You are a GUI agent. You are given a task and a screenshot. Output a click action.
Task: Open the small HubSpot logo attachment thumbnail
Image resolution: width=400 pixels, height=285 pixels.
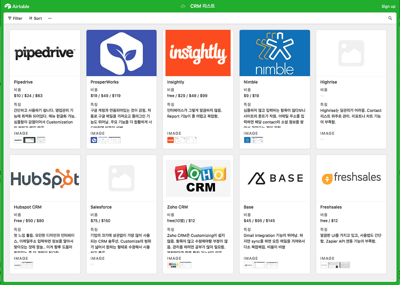click(x=17, y=265)
